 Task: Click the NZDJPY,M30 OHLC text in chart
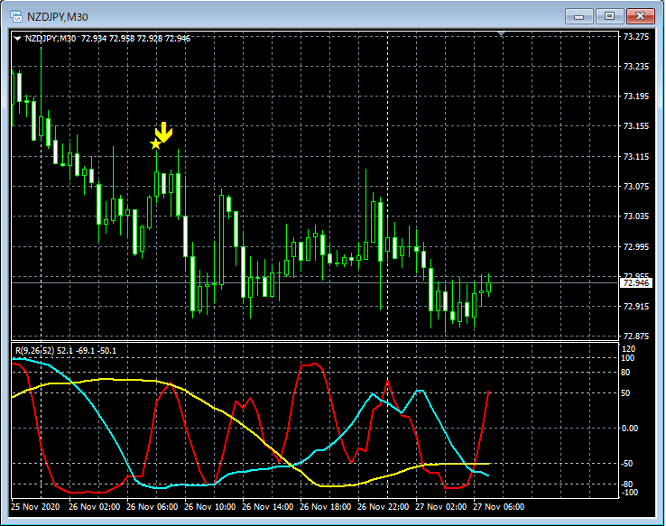click(107, 39)
